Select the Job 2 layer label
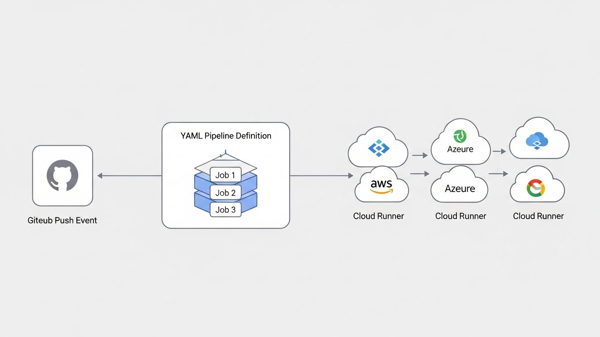 pyautogui.click(x=225, y=193)
